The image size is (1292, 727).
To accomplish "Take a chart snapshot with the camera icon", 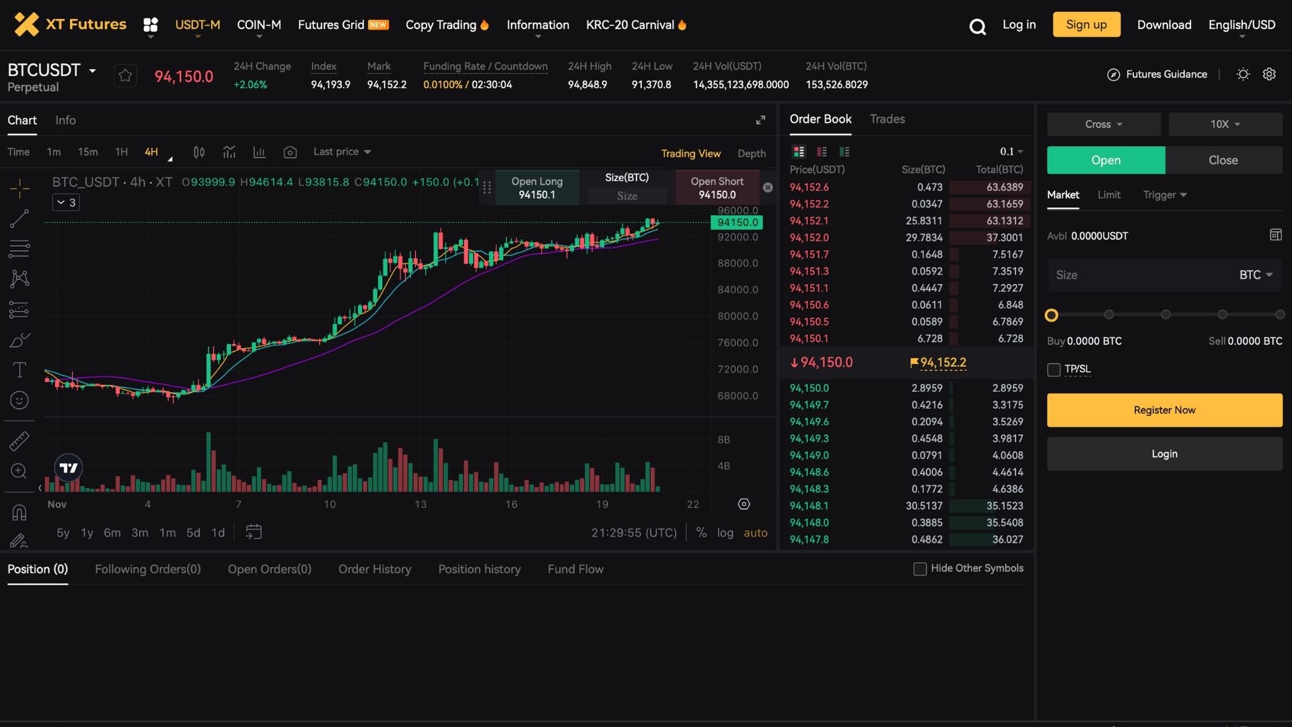I will 290,152.
